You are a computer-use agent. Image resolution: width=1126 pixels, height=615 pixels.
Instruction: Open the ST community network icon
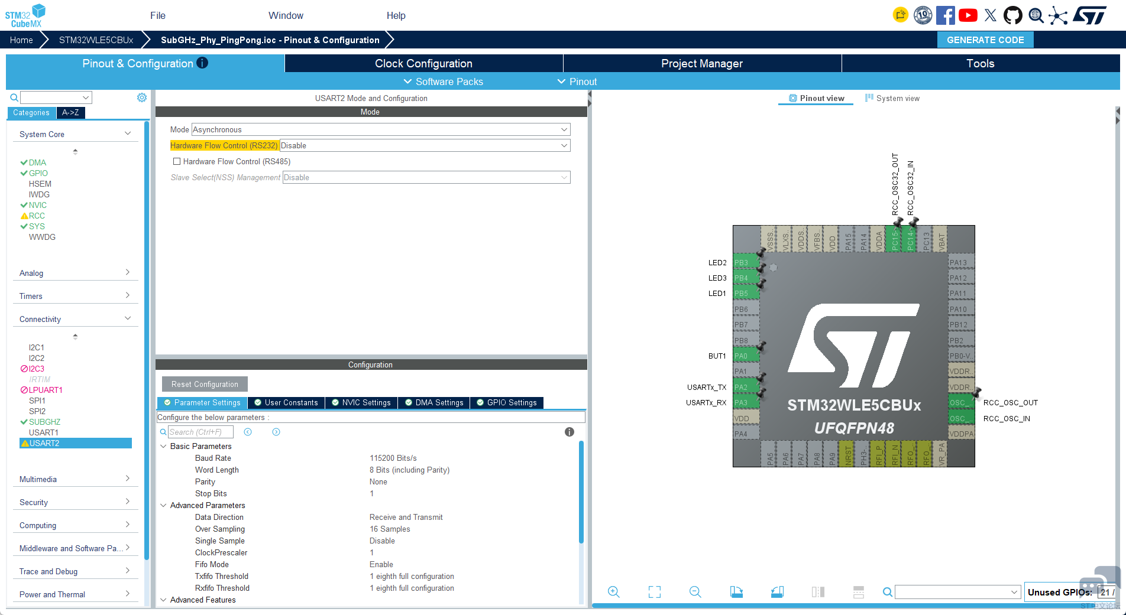pyautogui.click(x=1058, y=15)
